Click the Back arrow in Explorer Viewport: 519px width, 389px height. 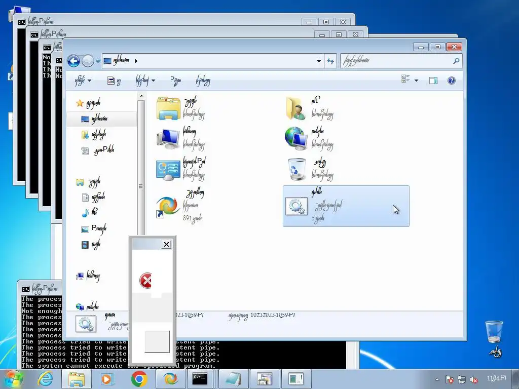pyautogui.click(x=73, y=61)
